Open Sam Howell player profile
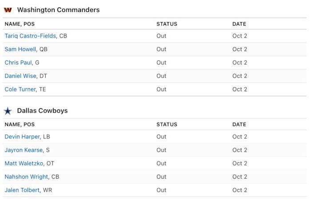This screenshot has width=311, height=200. pyautogui.click(x=20, y=49)
